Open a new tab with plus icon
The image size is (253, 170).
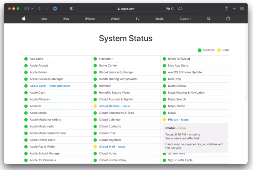[x=234, y=9]
